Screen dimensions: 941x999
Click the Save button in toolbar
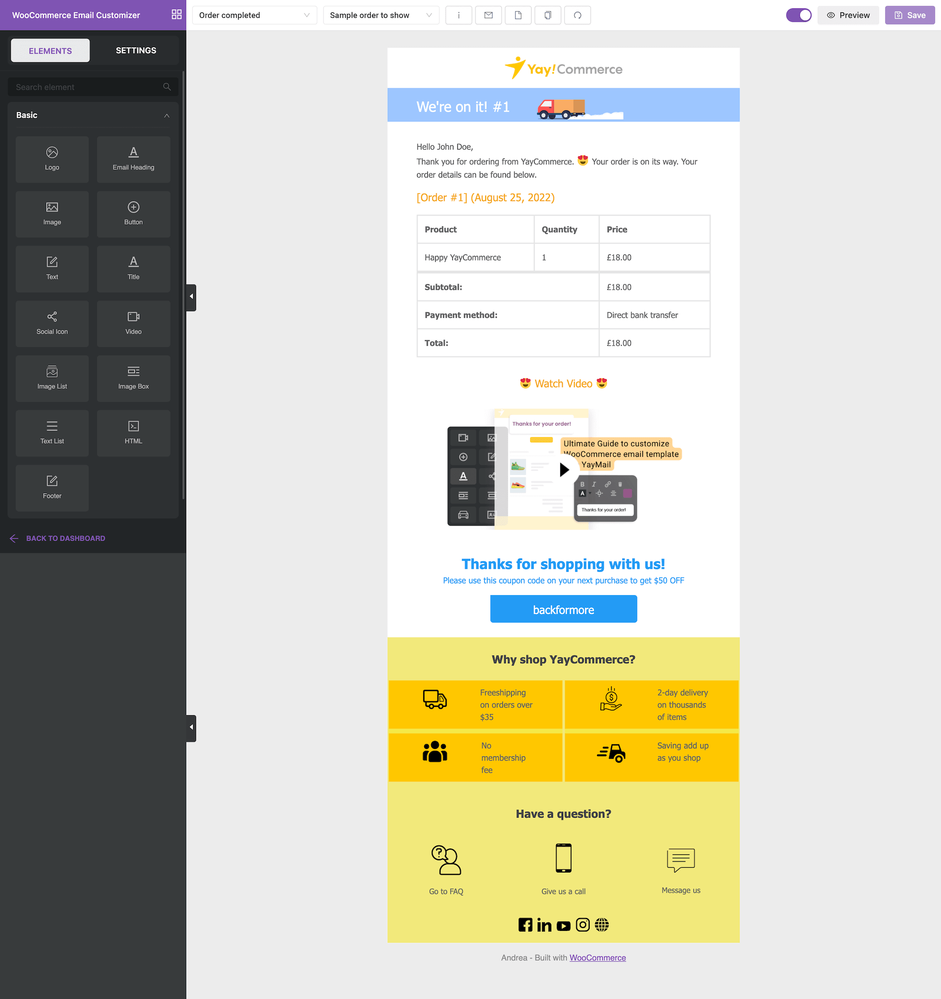[x=909, y=15]
